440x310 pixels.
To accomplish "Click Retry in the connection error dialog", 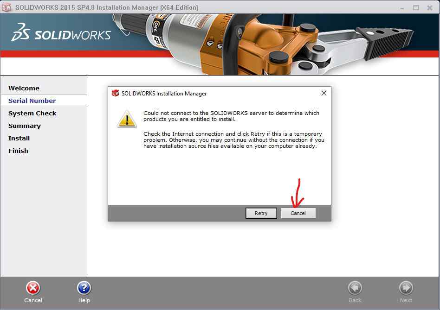I will click(x=261, y=213).
